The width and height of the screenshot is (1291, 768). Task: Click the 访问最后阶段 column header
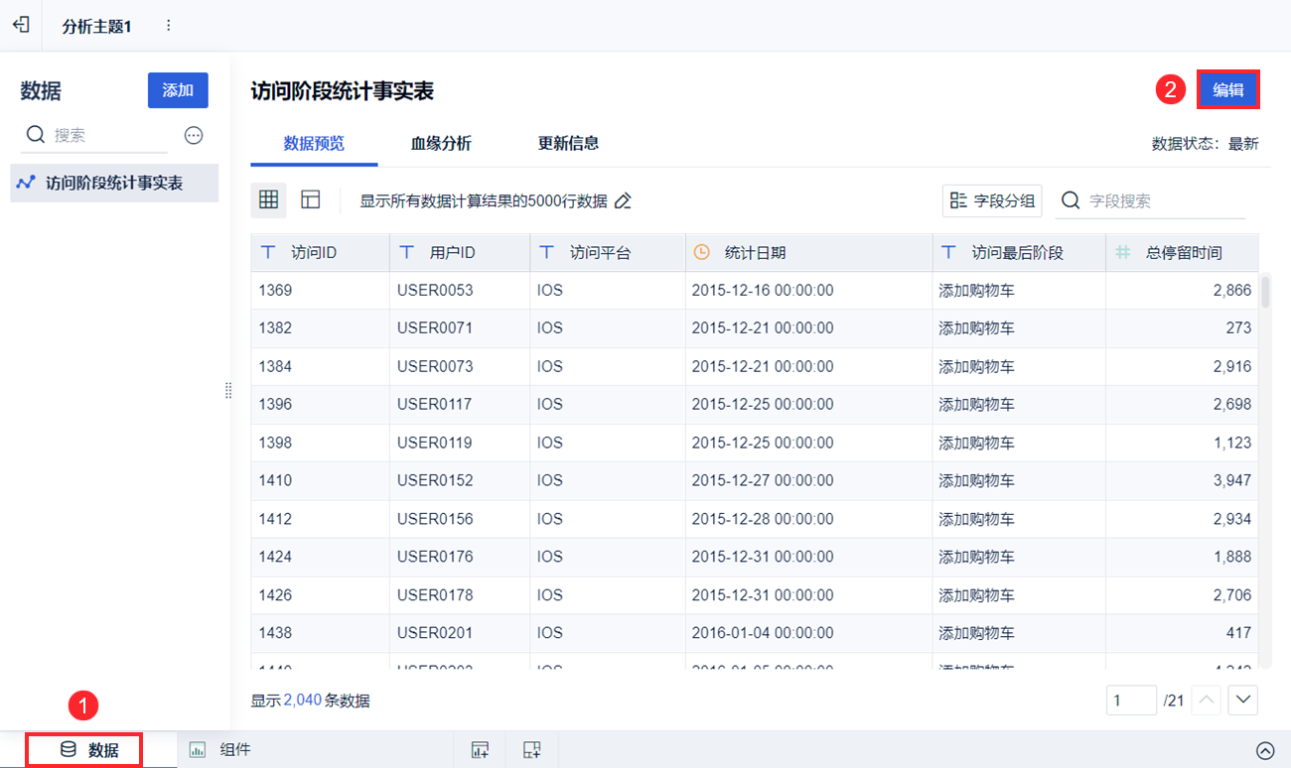tap(1019, 253)
